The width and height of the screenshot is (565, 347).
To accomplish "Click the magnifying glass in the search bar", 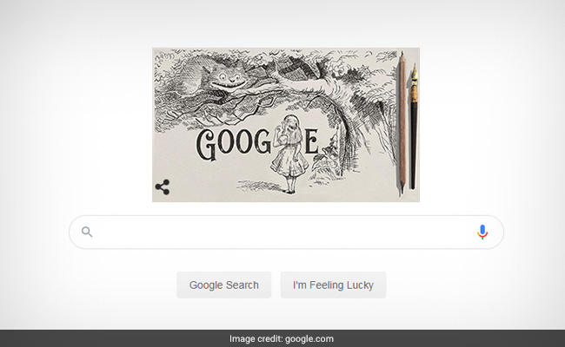I will [x=87, y=232].
